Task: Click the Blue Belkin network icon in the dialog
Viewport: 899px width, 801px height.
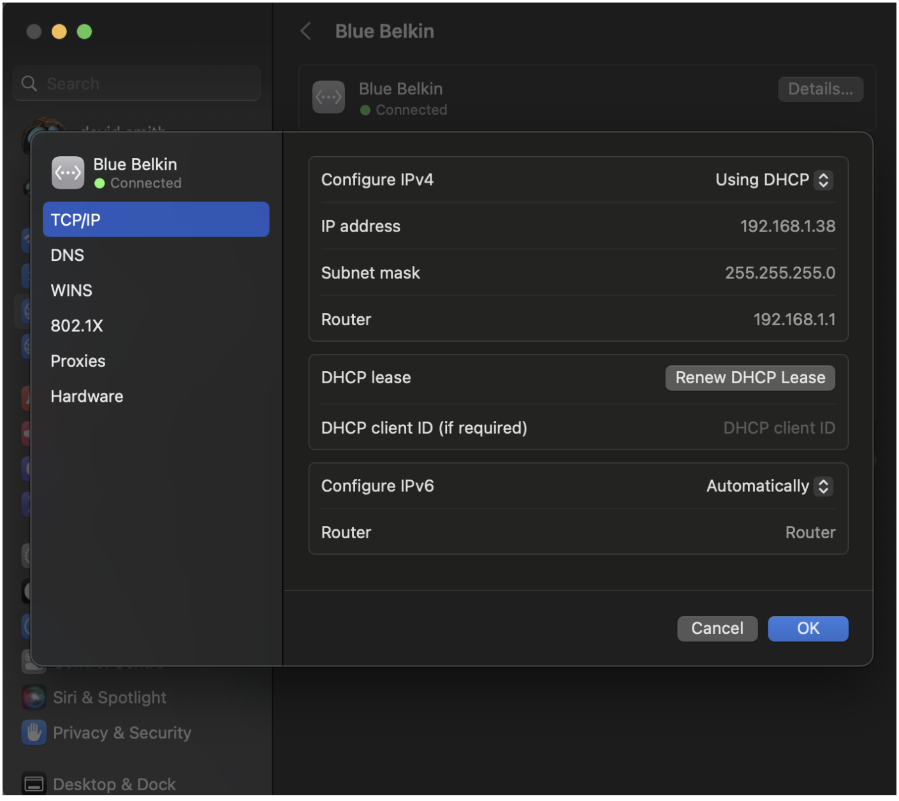Action: [67, 172]
